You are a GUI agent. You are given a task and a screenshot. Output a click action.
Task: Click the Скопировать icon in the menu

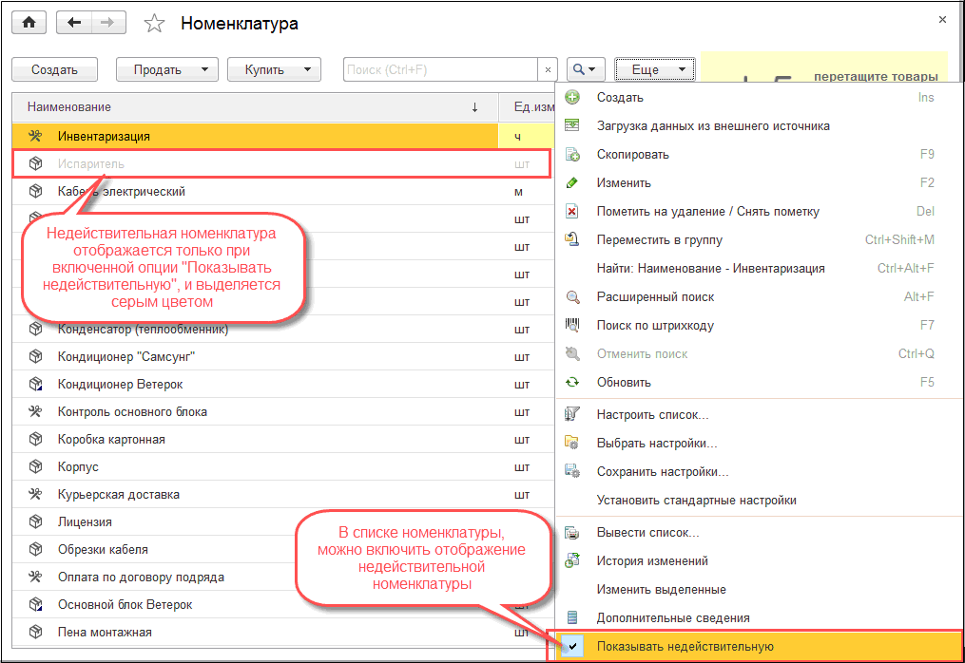coord(572,154)
